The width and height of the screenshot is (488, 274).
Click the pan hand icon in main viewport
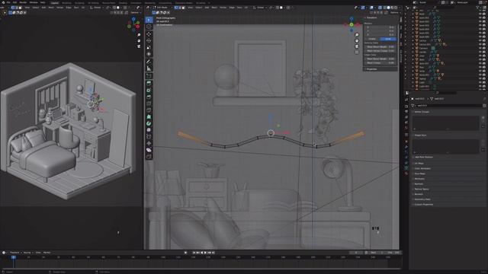(357, 40)
